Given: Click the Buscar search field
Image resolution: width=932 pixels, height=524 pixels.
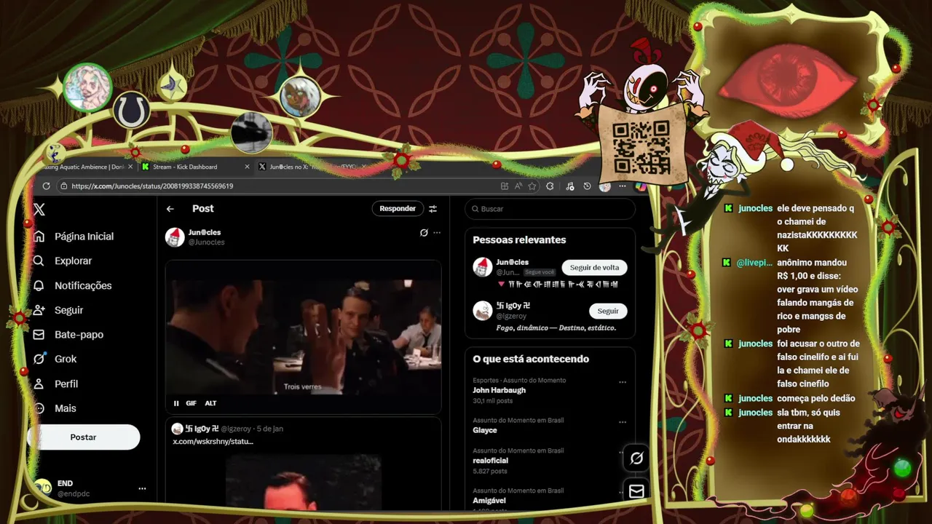Looking at the screenshot, I should pos(550,209).
